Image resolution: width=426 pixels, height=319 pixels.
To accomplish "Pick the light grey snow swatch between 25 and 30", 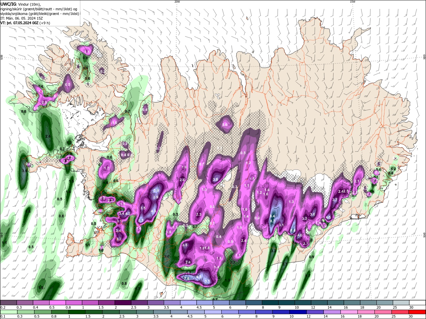I will [x=401, y=303].
